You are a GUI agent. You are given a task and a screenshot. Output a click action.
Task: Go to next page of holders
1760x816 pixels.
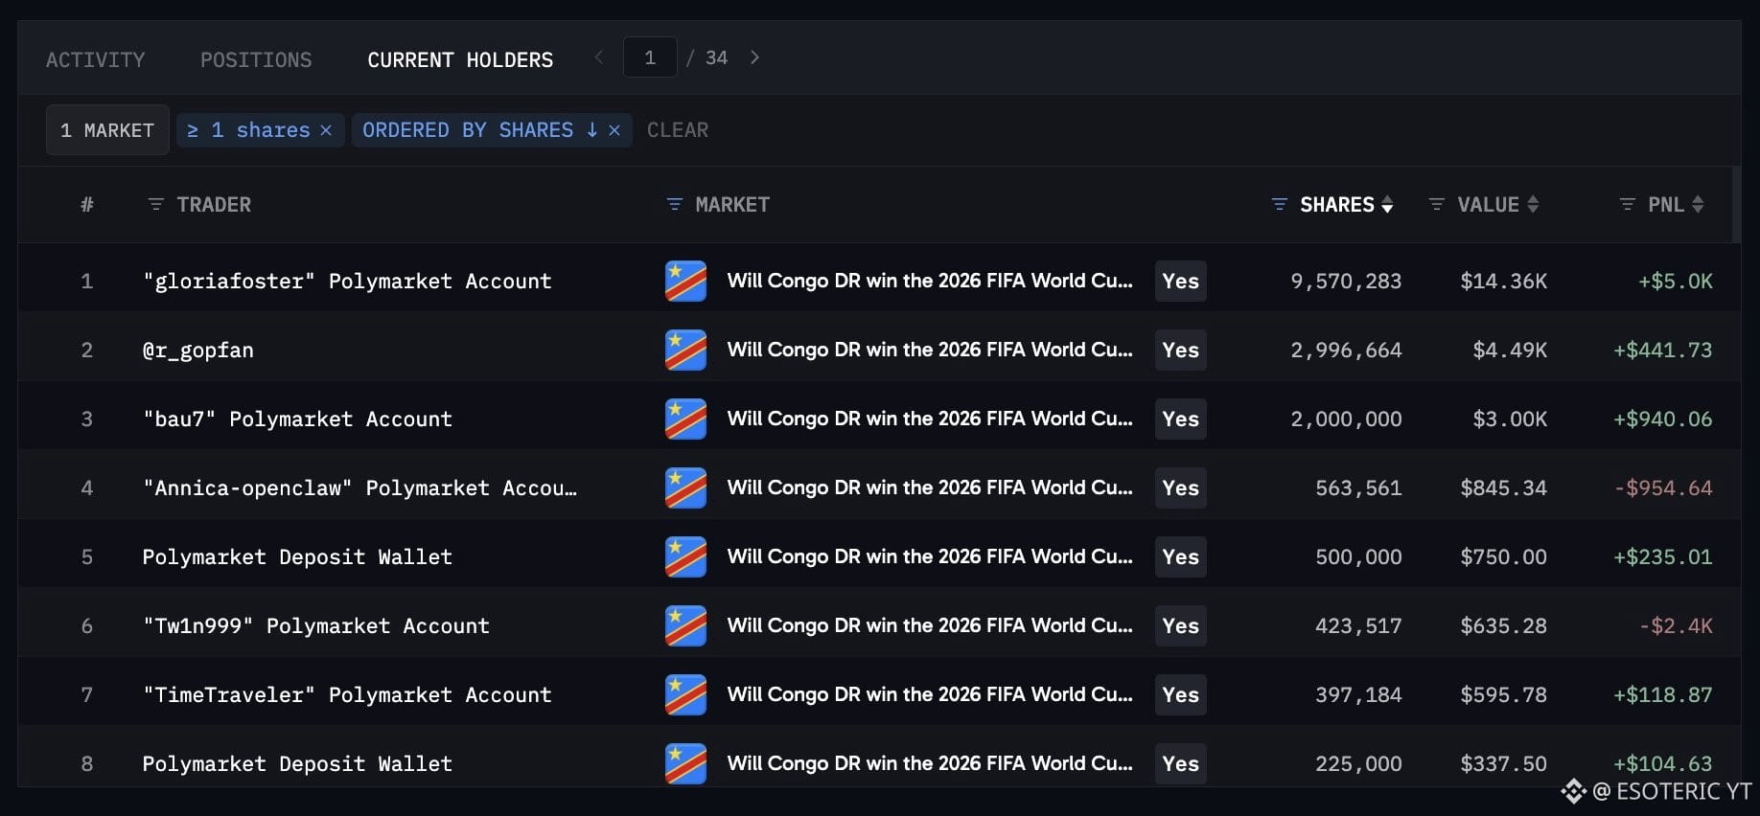(754, 57)
